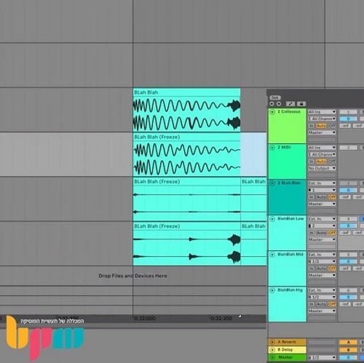
Task: Toggle track activator 2 on MIDI track
Action: [x=348, y=148]
